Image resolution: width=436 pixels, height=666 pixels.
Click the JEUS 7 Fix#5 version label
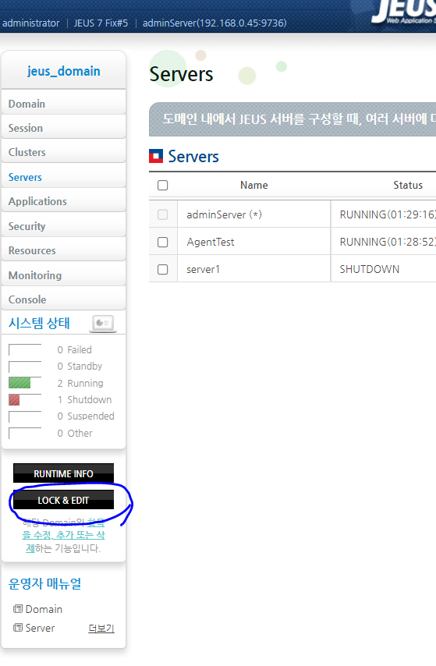(101, 23)
